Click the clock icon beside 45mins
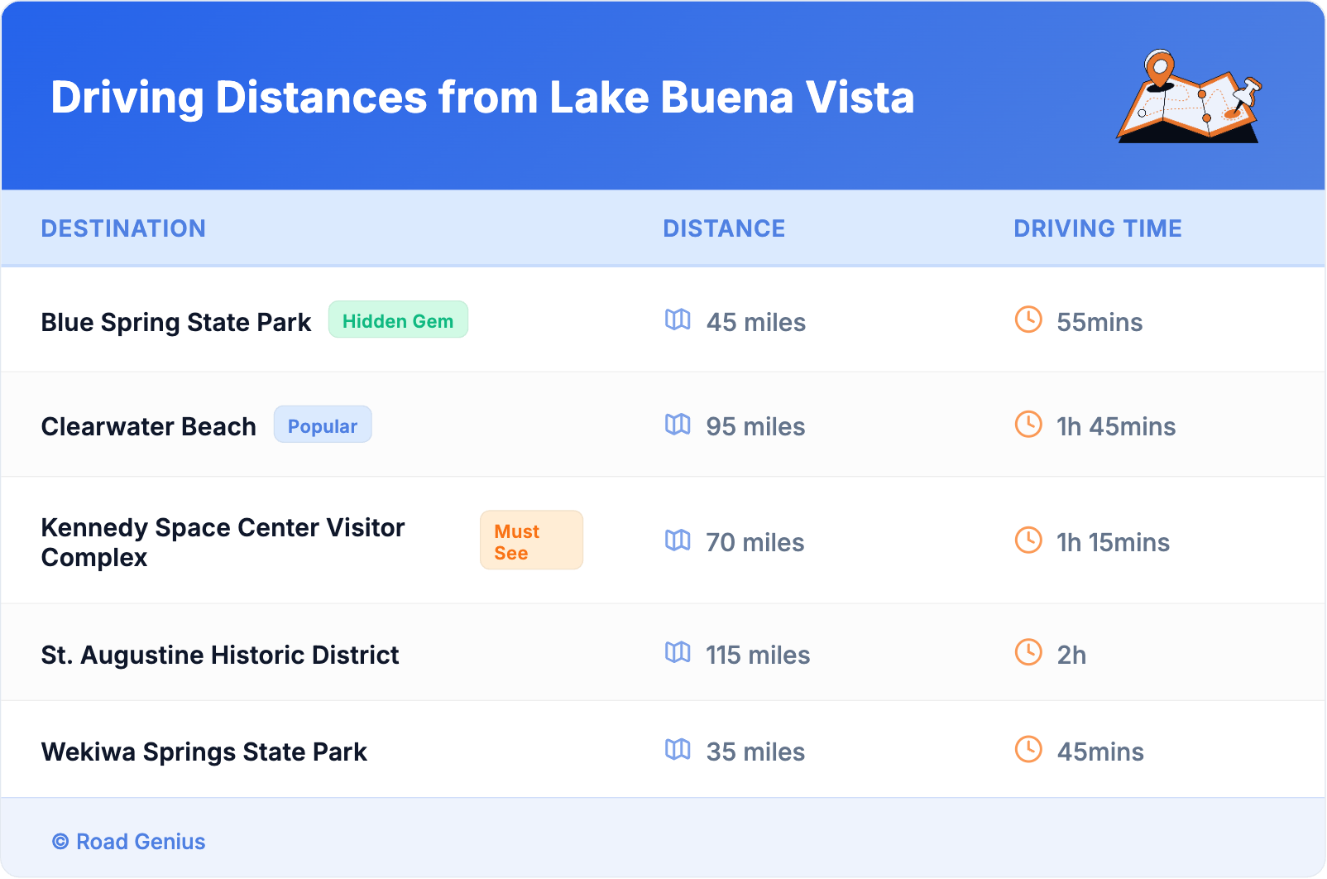The width and height of the screenshot is (1327, 879). [1028, 750]
